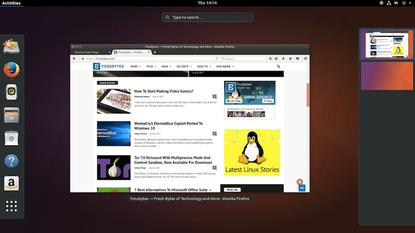Open the network status icon in top bar

tap(389, 3)
